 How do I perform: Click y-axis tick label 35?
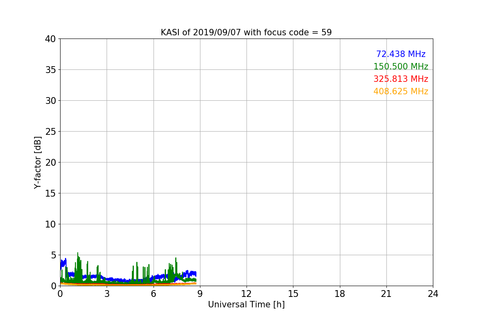pos(50,70)
